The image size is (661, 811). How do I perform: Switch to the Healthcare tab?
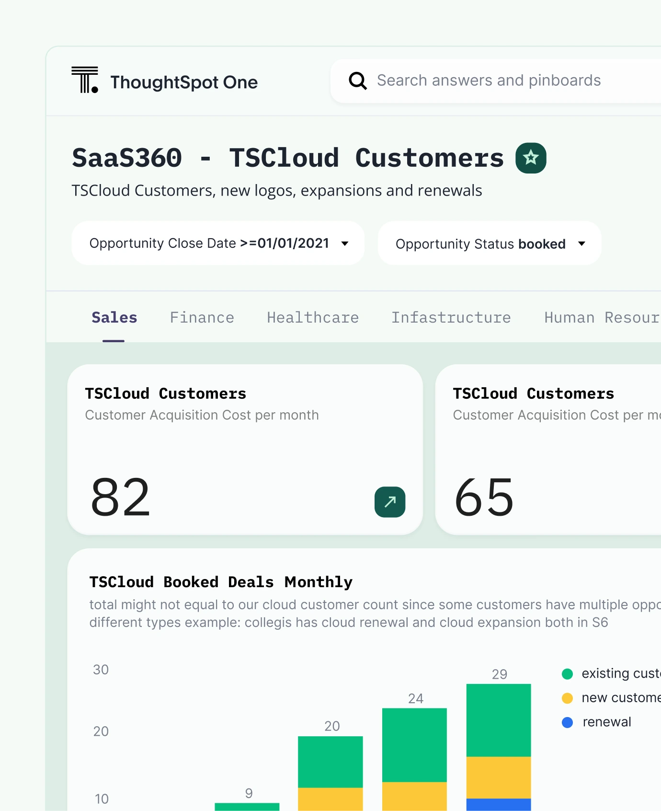[x=313, y=318]
